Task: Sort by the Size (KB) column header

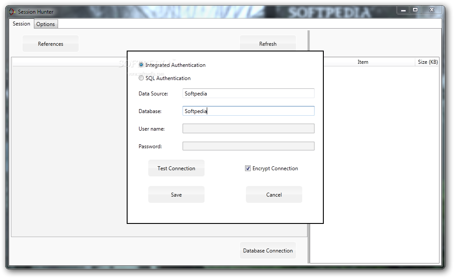Action: pyautogui.click(x=427, y=62)
